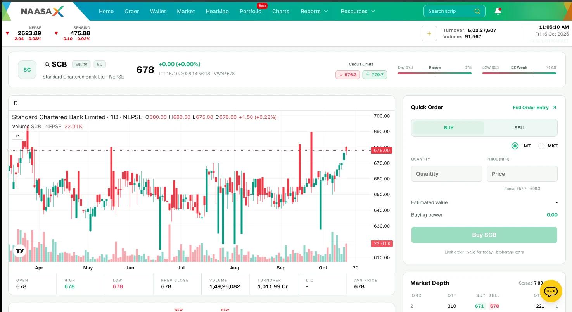Click the SC scrip avatar
572x312 pixels.
[27, 70]
